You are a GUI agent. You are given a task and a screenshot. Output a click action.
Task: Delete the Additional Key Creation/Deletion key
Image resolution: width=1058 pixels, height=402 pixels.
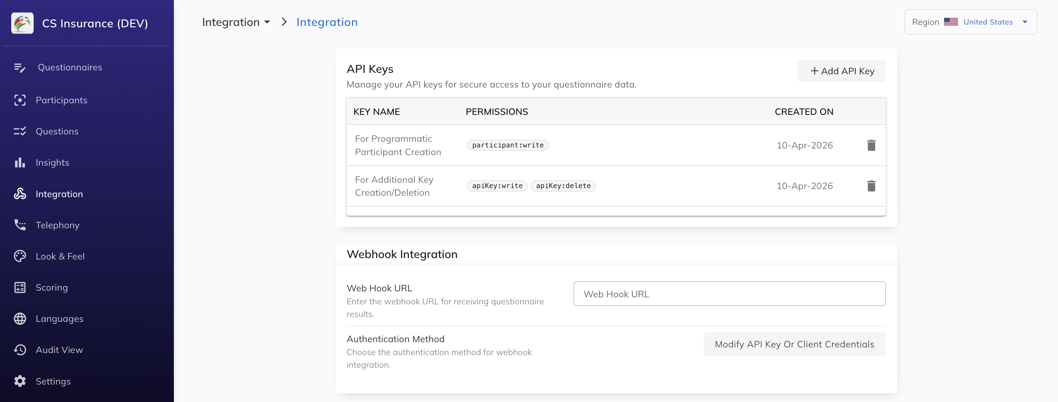[871, 186]
